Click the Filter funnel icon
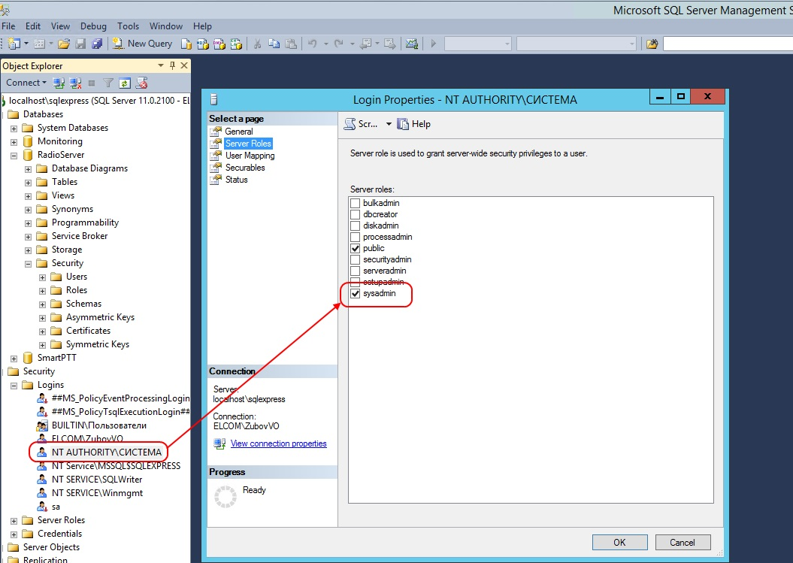Screen dimensions: 793x563 [x=107, y=83]
